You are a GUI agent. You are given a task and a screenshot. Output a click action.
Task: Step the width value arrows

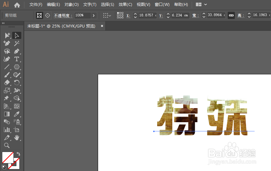tap(204, 15)
